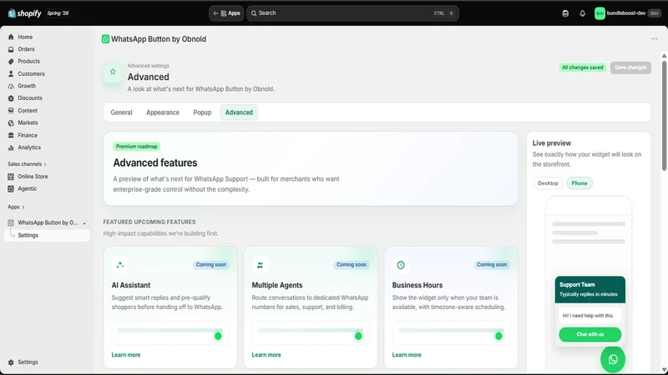Click the notifications bell icon
This screenshot has height=375, width=668.
582,13
